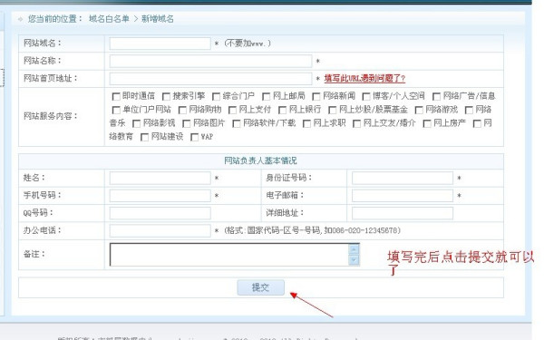Click the 网站名称 input field
Image resolution: width=544 pixels, height=340 pixels.
211,61
